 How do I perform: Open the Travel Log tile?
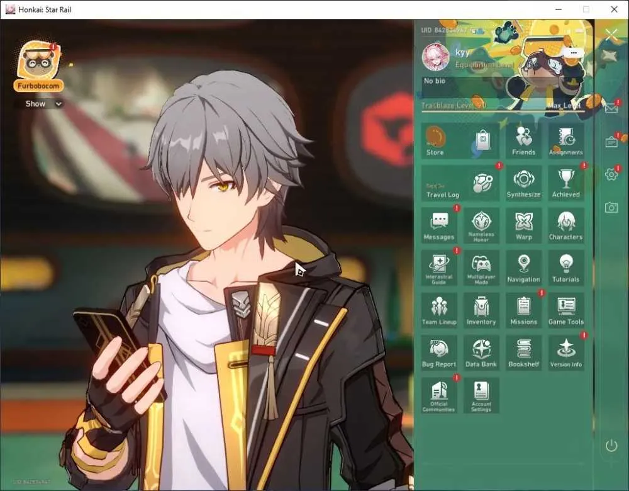point(460,183)
